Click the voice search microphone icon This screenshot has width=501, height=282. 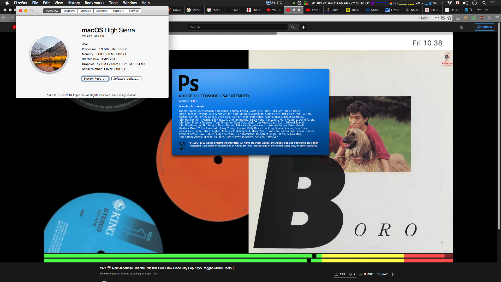[303, 27]
